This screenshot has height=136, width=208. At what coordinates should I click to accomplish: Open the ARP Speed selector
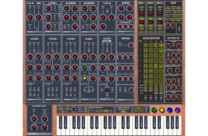(x=173, y=8)
